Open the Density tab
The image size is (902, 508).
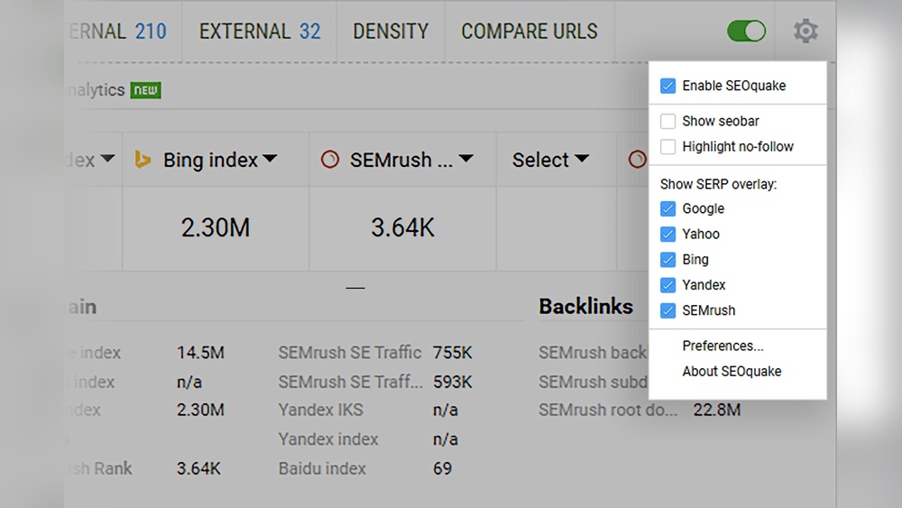click(x=391, y=31)
